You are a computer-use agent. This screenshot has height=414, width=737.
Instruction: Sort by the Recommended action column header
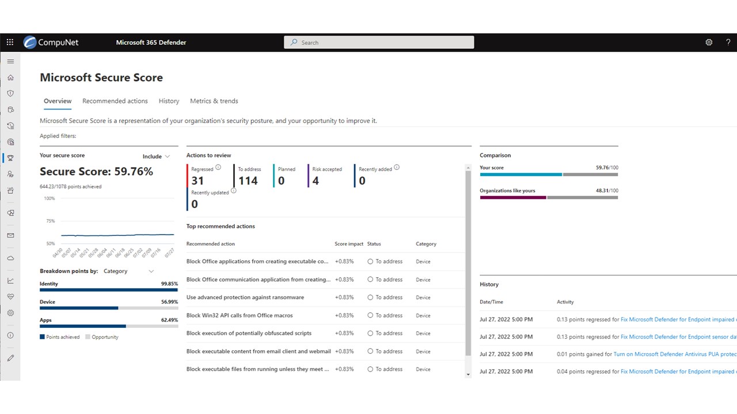211,244
